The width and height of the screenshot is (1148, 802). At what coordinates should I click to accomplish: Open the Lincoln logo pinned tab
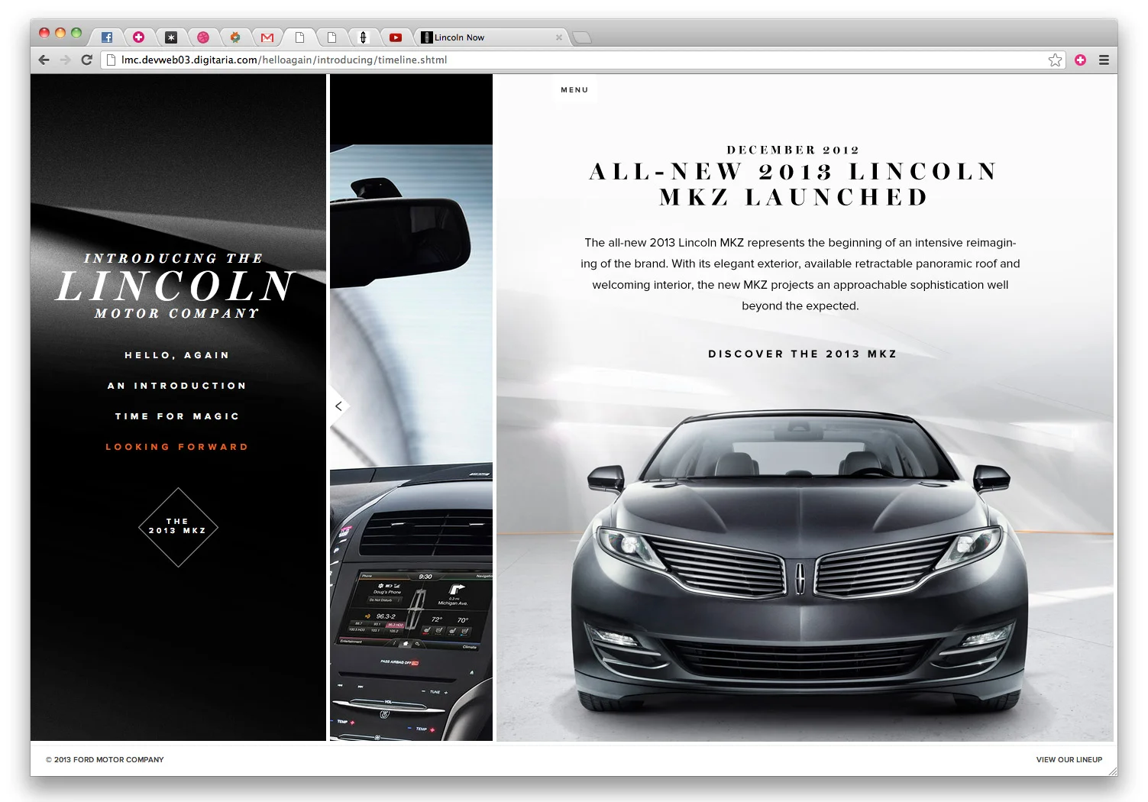click(363, 37)
